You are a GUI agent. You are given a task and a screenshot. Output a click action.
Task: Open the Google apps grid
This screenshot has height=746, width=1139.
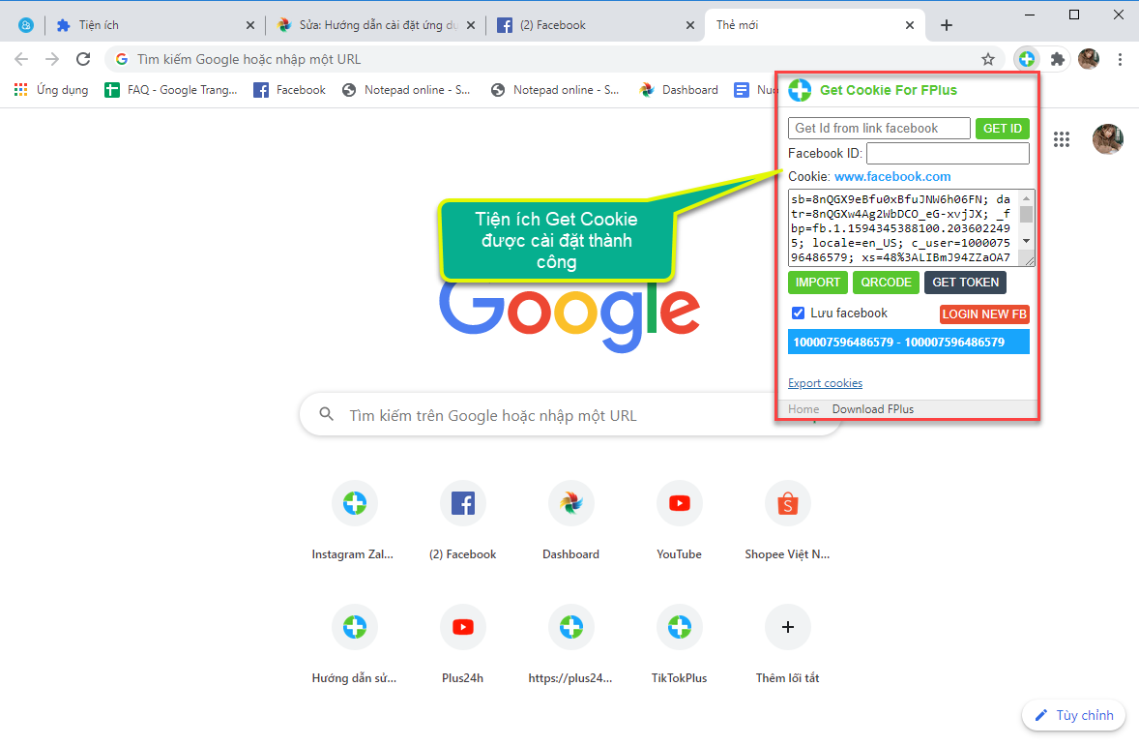point(1062,139)
